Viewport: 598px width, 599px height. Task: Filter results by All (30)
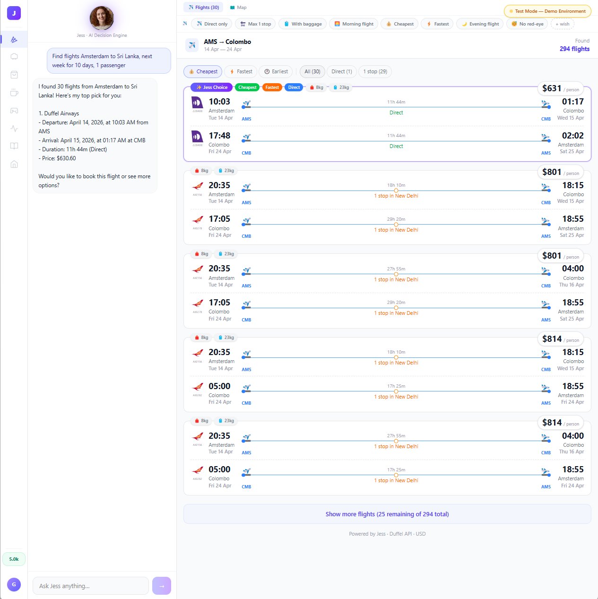[x=312, y=71]
